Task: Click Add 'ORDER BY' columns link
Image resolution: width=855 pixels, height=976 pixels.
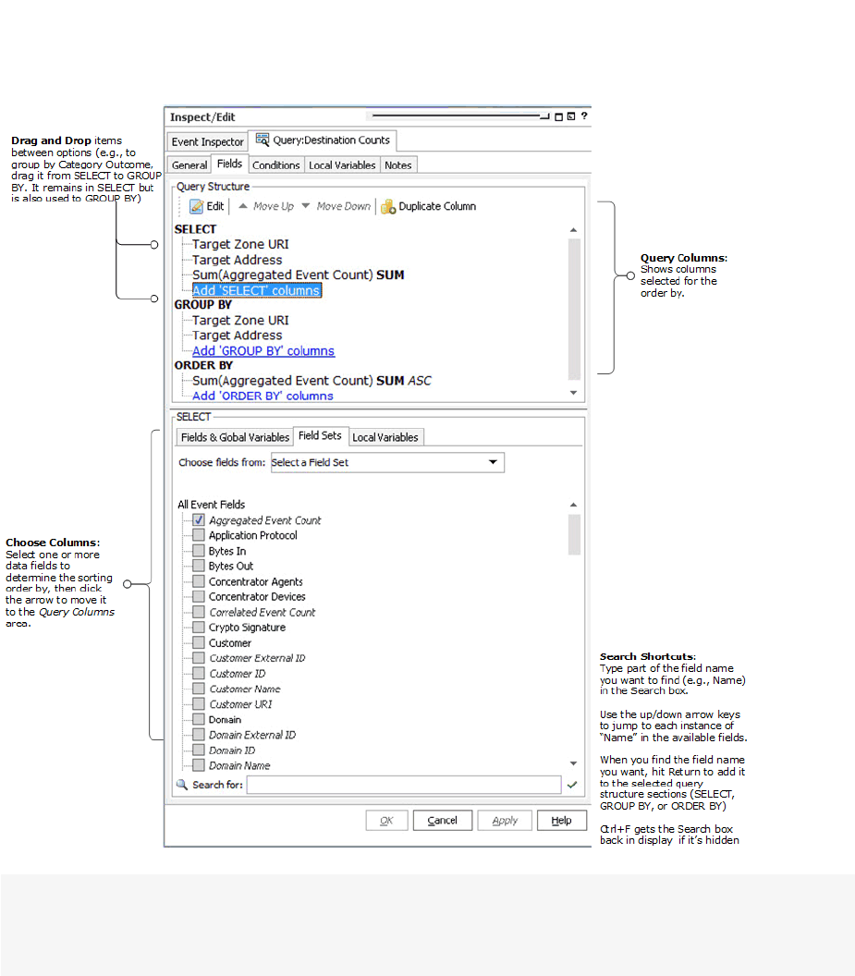Action: 263,396
